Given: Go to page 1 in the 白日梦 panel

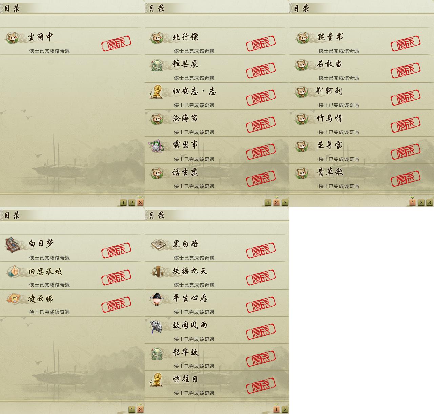Looking at the screenshot, I should point(131,410).
